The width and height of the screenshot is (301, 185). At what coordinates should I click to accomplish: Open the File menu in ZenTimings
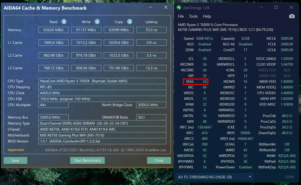click(x=181, y=16)
